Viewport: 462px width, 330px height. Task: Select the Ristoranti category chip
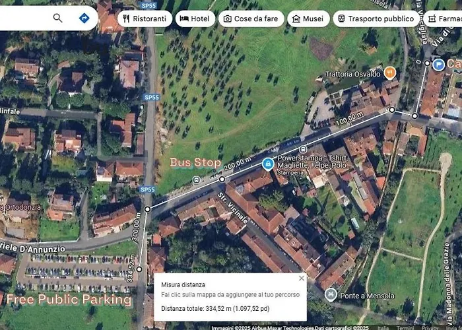click(x=145, y=19)
